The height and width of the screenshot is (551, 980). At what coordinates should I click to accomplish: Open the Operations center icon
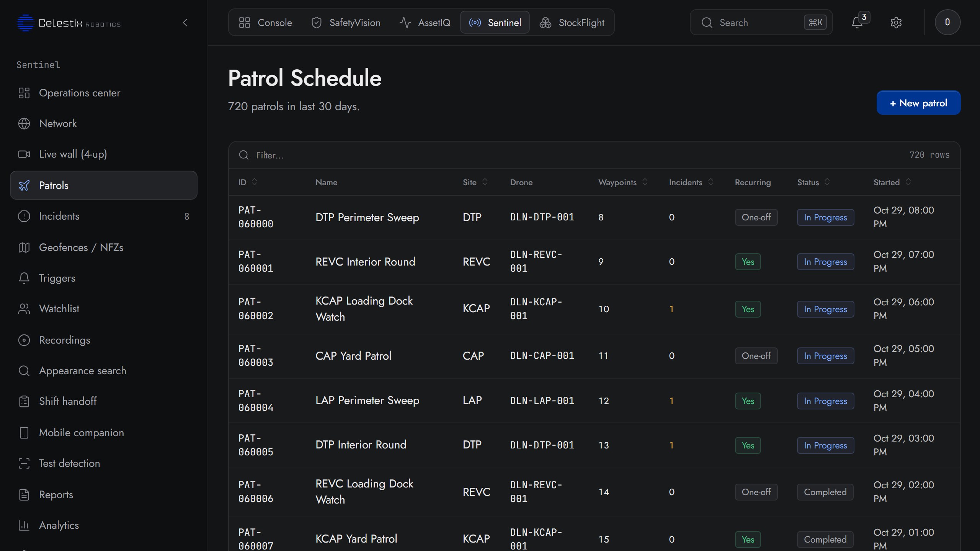point(24,93)
